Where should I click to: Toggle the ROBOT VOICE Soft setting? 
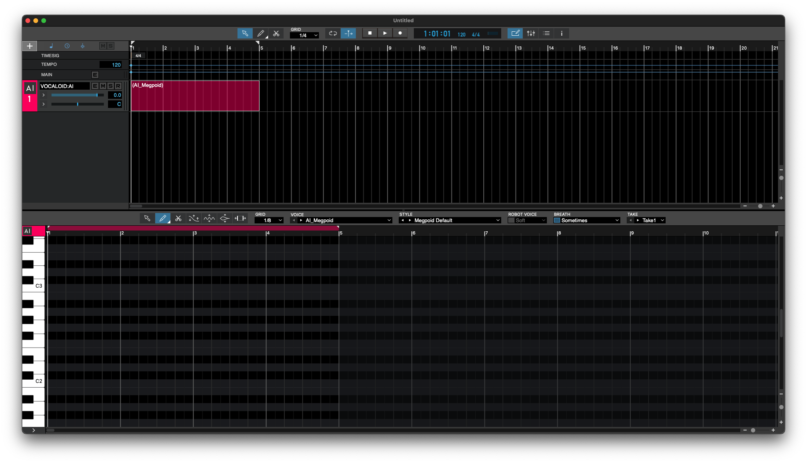click(510, 221)
